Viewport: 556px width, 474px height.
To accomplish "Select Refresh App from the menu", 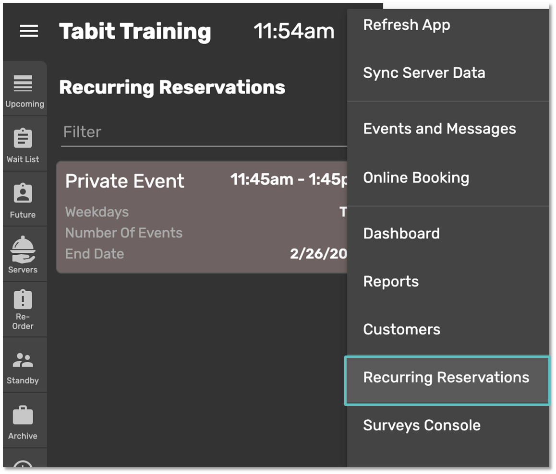I will tap(407, 25).
